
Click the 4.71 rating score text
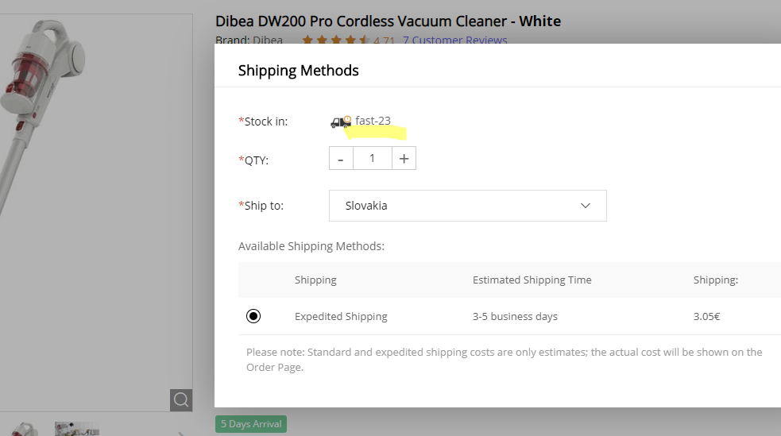coord(385,41)
